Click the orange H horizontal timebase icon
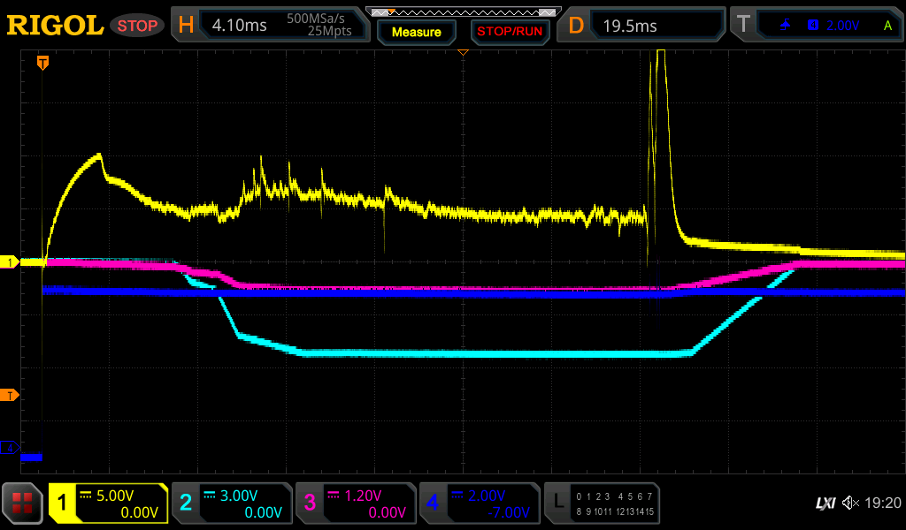906x530 pixels. (x=186, y=26)
